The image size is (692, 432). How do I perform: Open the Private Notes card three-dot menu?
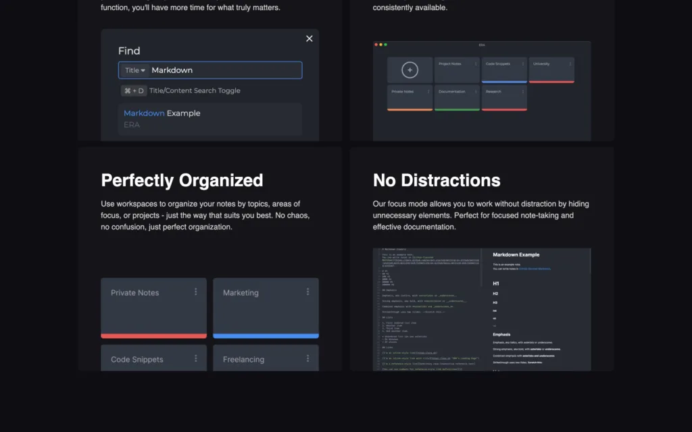coord(195,292)
